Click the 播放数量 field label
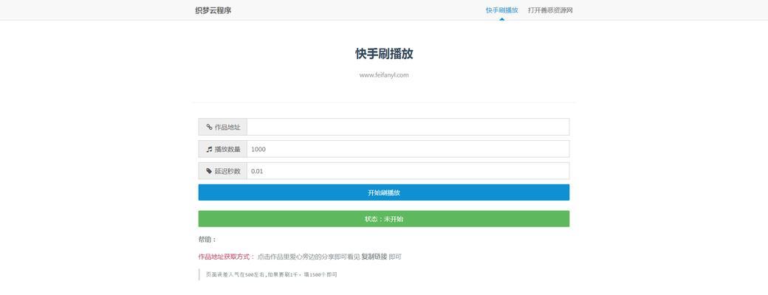Screen dimensions: 768x295 point(227,149)
